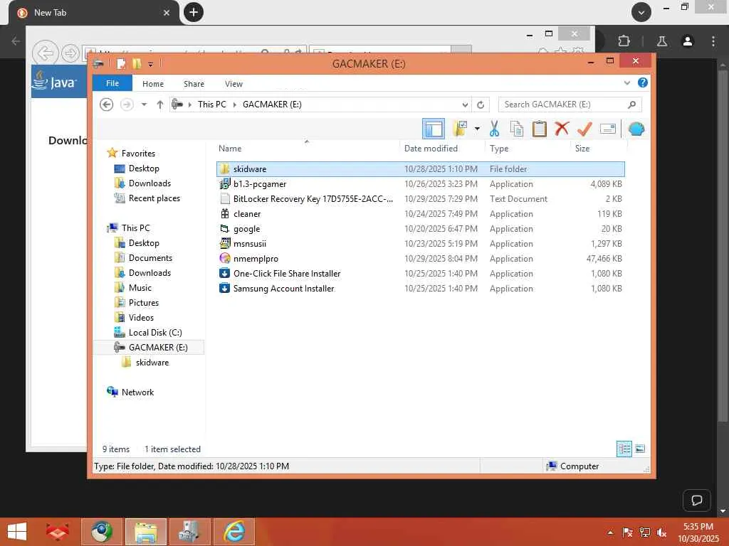Image resolution: width=729 pixels, height=546 pixels.
Task: Click the Up one level arrow
Action: point(160,105)
